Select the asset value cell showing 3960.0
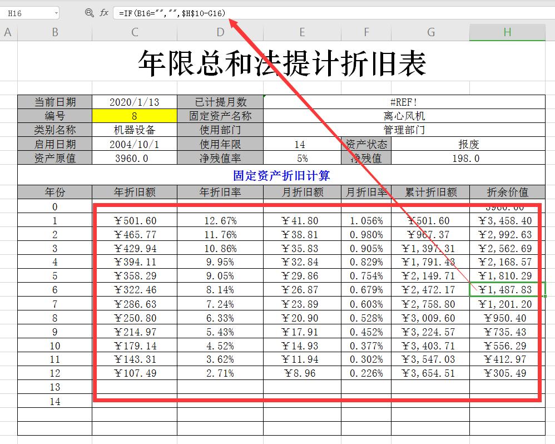 134,157
